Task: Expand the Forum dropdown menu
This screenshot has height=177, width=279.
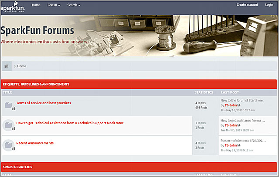Action: coord(54,5)
